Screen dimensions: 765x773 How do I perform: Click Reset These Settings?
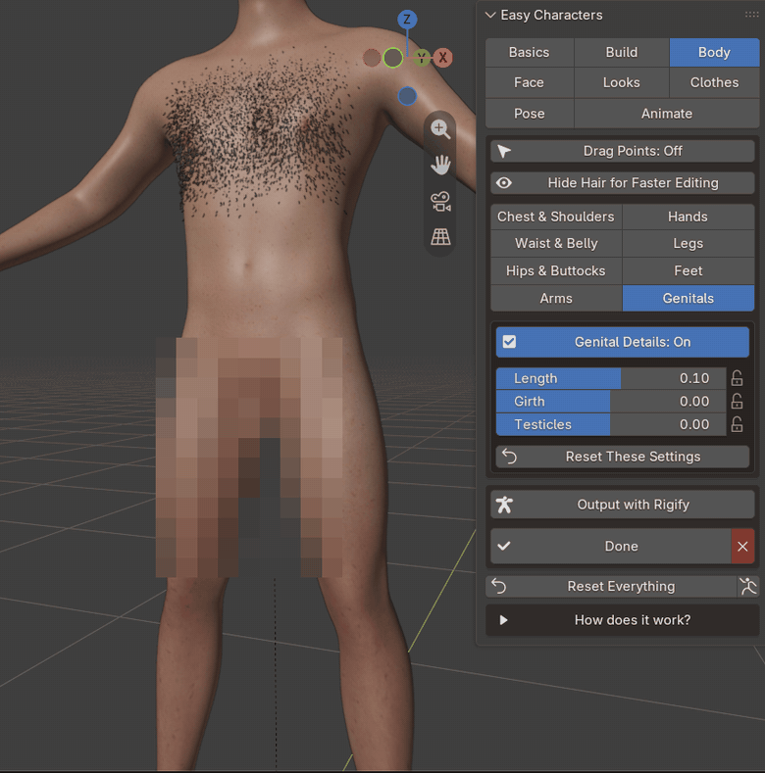pyautogui.click(x=623, y=457)
